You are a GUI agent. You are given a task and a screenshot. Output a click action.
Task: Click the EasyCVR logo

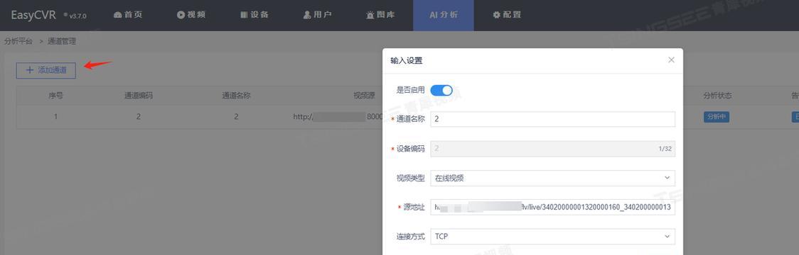[x=33, y=15]
